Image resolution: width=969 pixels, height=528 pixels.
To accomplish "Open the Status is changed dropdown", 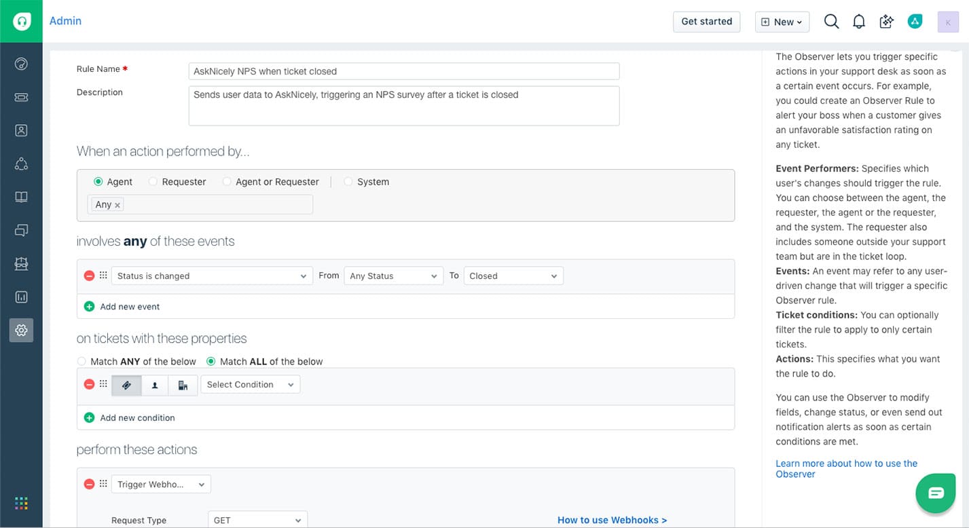I will point(212,276).
